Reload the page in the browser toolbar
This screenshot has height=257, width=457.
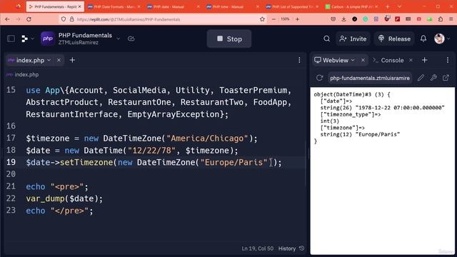coord(29,19)
